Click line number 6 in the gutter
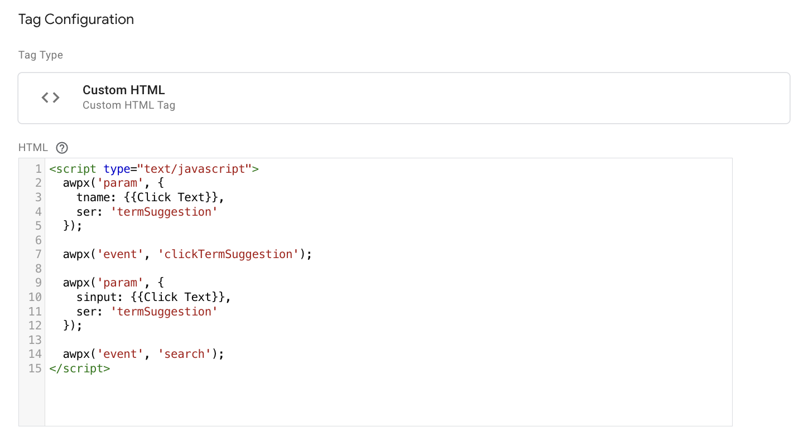This screenshot has height=437, width=808. click(x=39, y=240)
